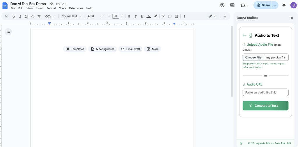Insert a link
This screenshot has width=298, height=147.
tap(164, 16)
